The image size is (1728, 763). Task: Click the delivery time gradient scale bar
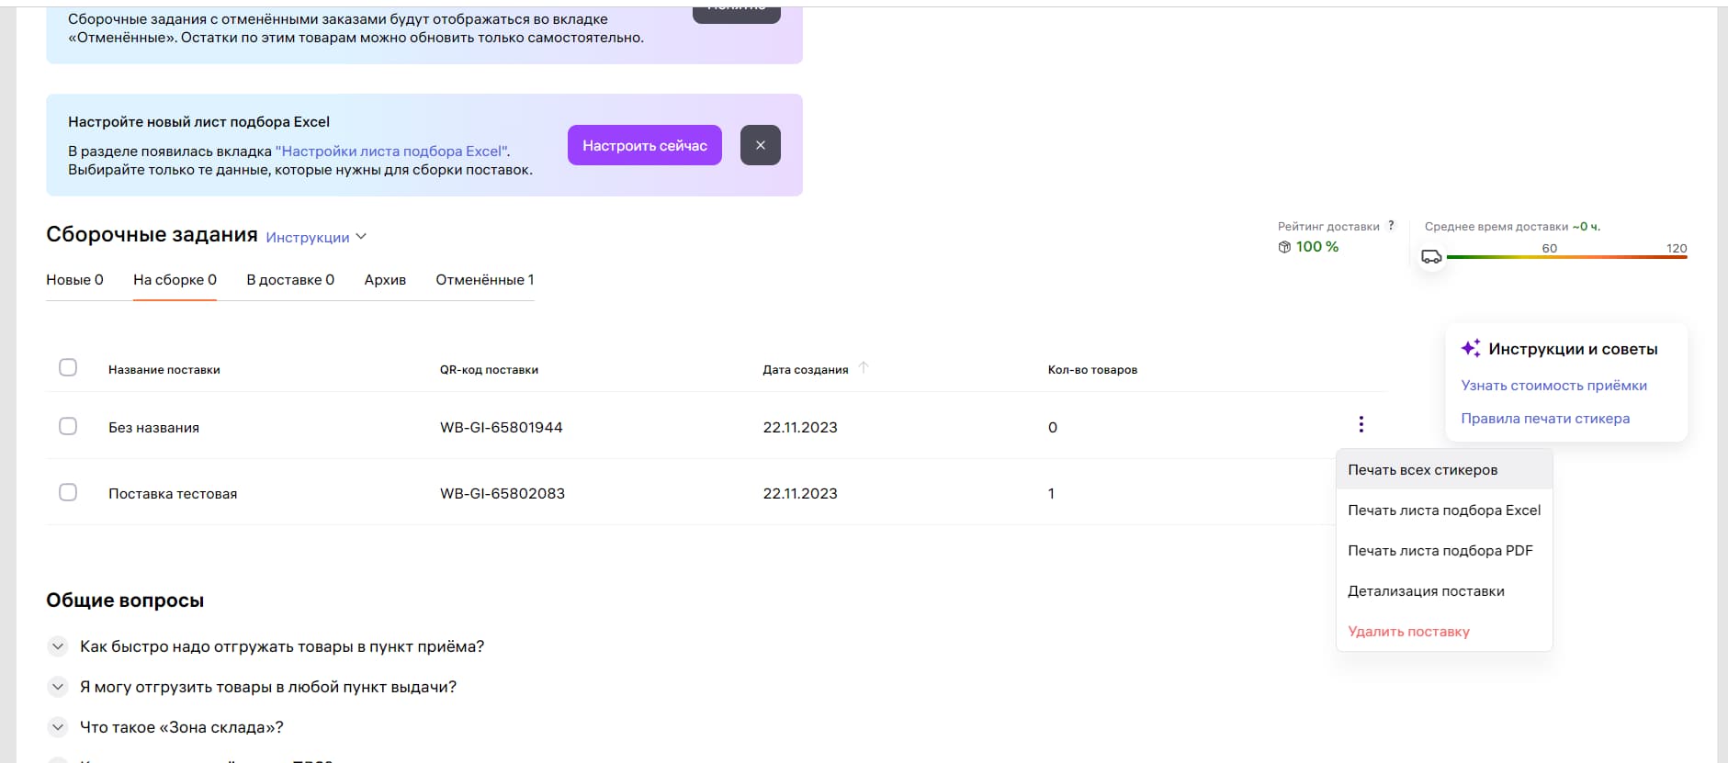(x=1566, y=257)
